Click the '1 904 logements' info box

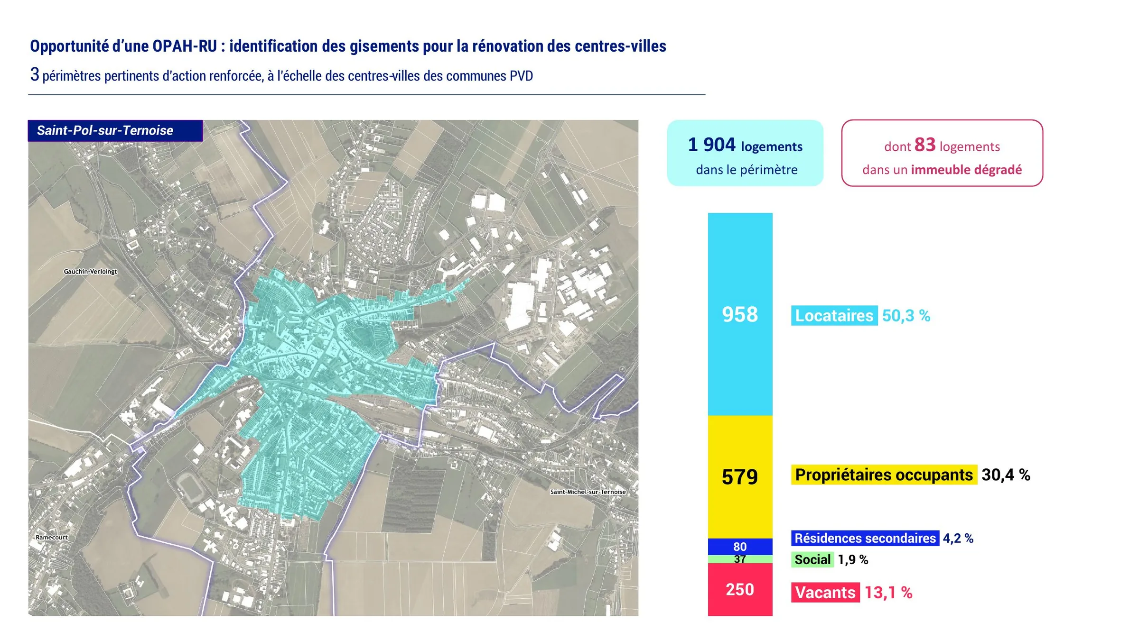[745, 153]
